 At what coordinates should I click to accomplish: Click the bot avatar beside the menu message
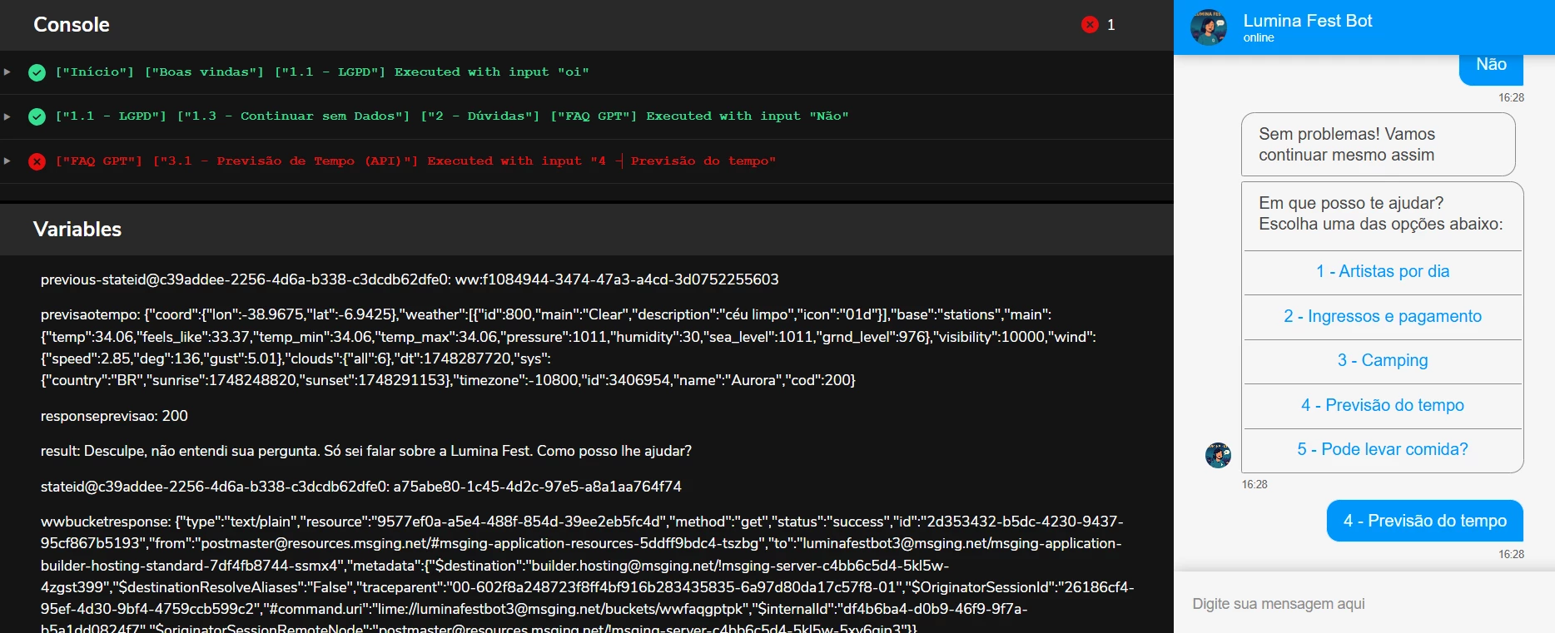1218,455
